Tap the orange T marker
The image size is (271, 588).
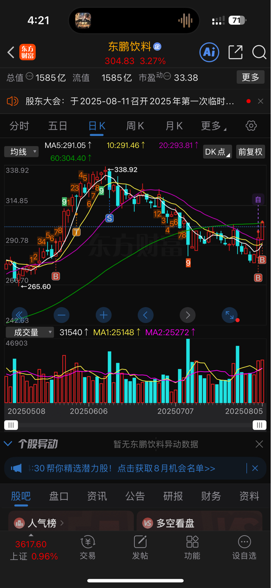click(76, 232)
